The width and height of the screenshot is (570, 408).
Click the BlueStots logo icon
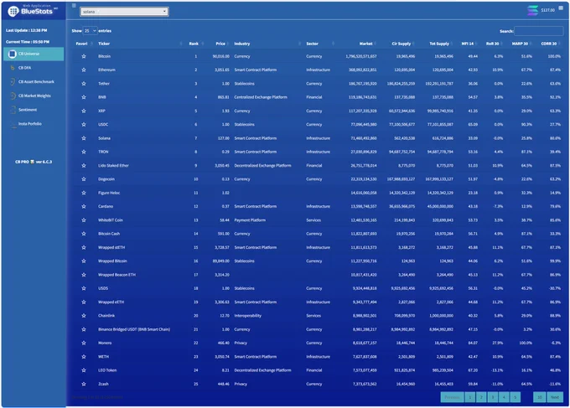pyautogui.click(x=13, y=11)
